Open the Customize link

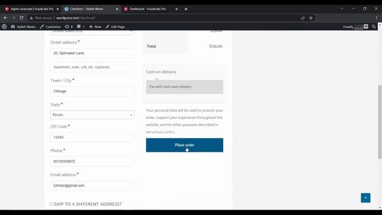pyautogui.click(x=50, y=27)
